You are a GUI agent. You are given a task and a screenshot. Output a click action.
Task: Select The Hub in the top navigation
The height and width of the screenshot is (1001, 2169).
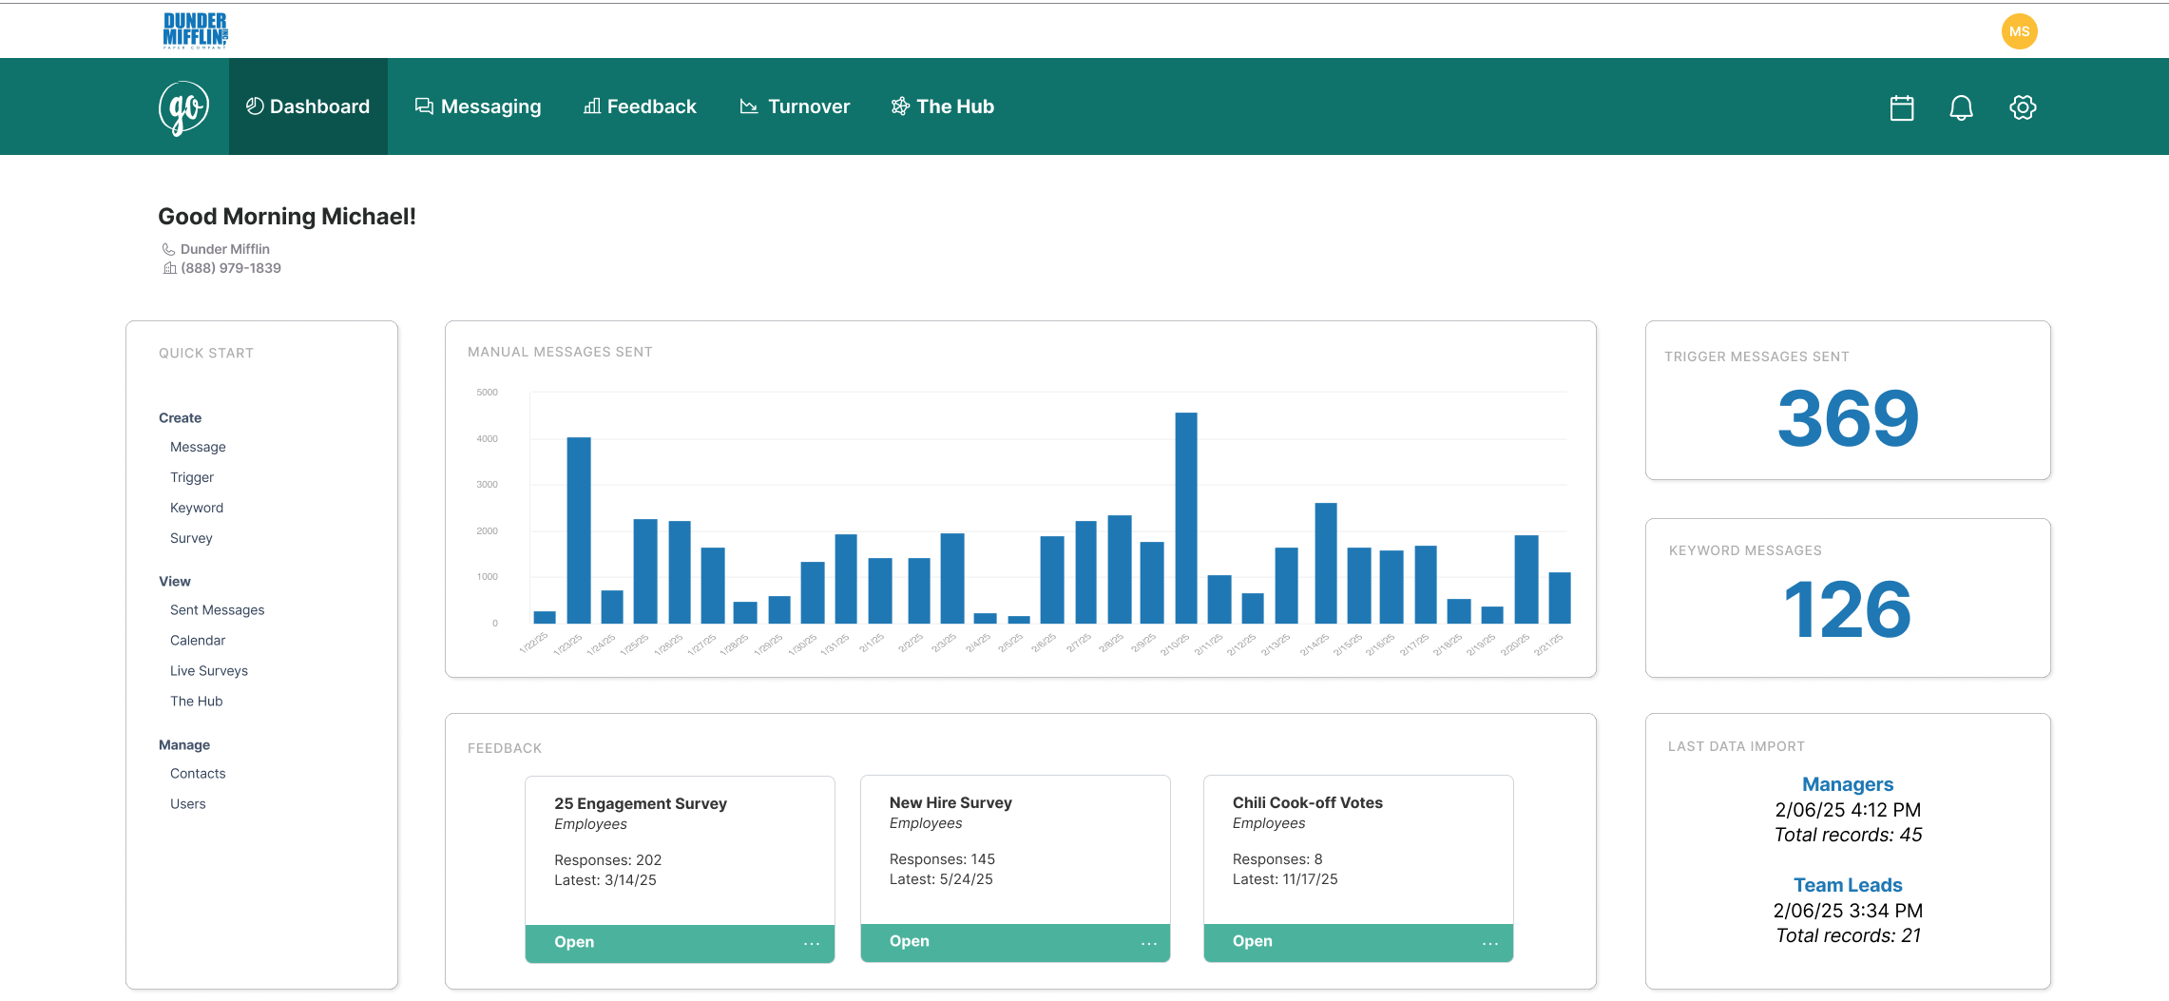pyautogui.click(x=943, y=106)
